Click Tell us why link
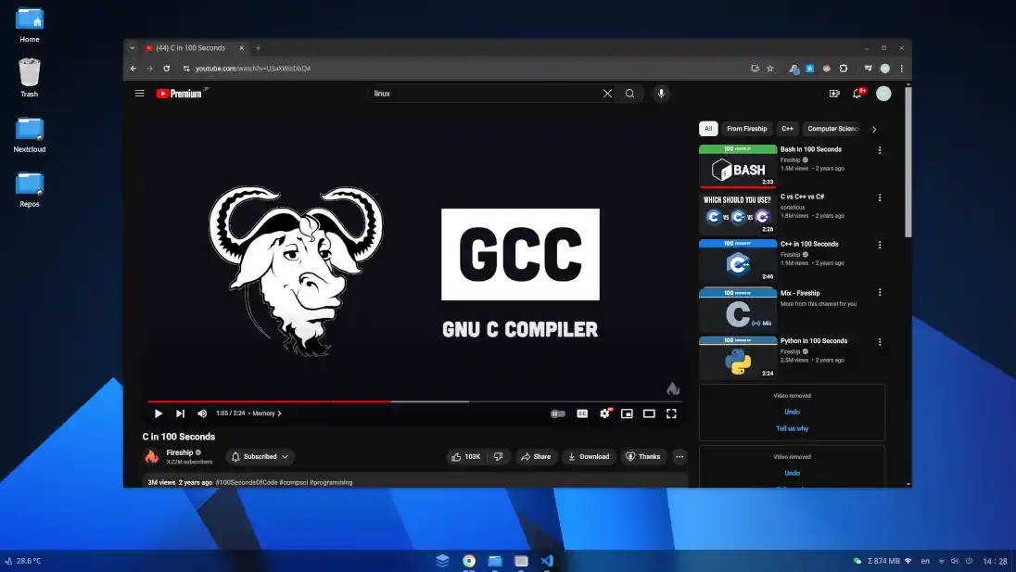This screenshot has width=1016, height=572. click(x=792, y=428)
